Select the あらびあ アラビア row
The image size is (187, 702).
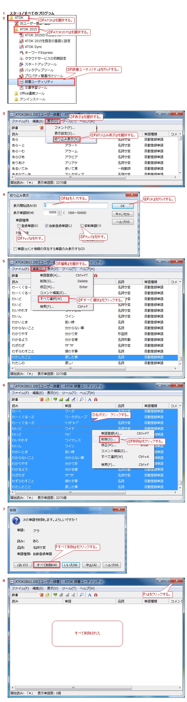[94, 157]
